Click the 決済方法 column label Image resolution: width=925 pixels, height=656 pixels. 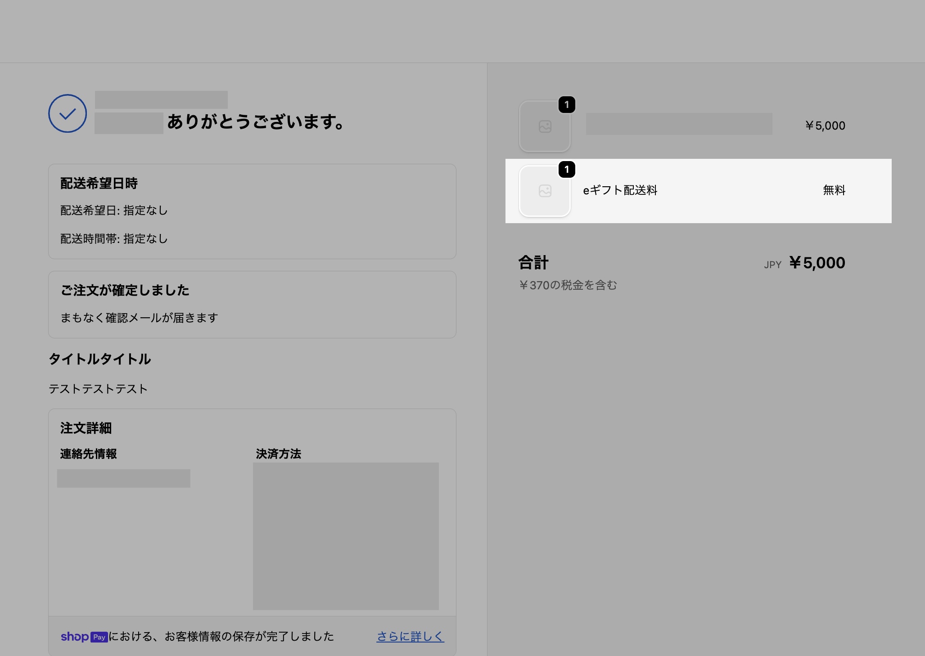pyautogui.click(x=278, y=454)
